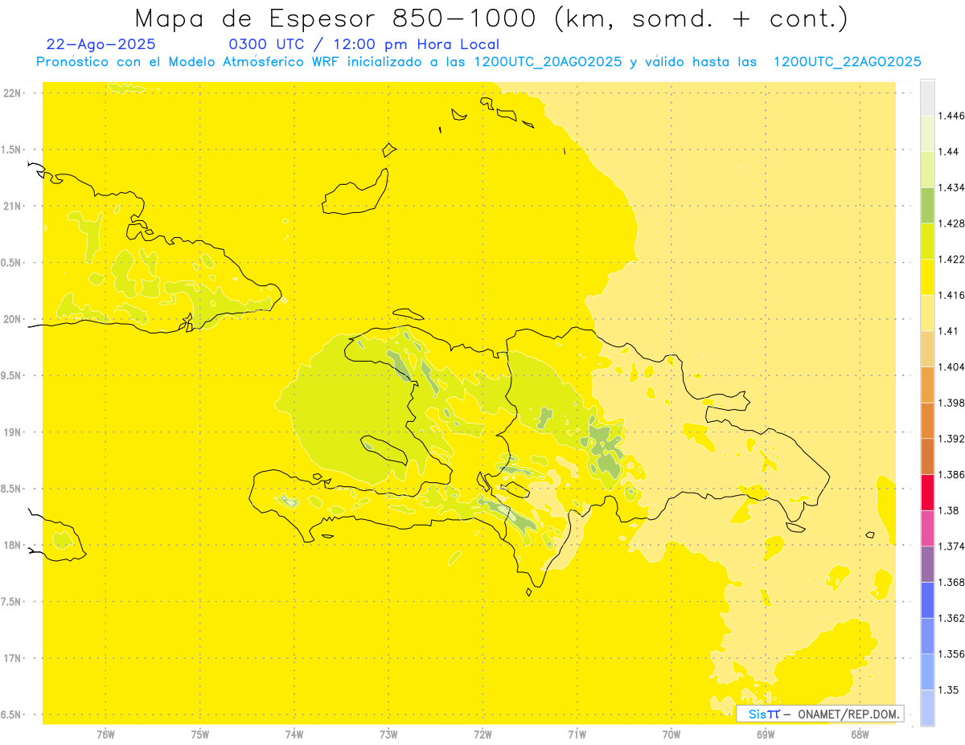Click the 19N latitude axis label
965x745 pixels.
tap(14, 432)
